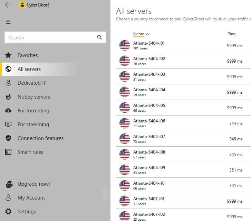
Task: Click the Upgrade now ghost icon
Action: 9,184
